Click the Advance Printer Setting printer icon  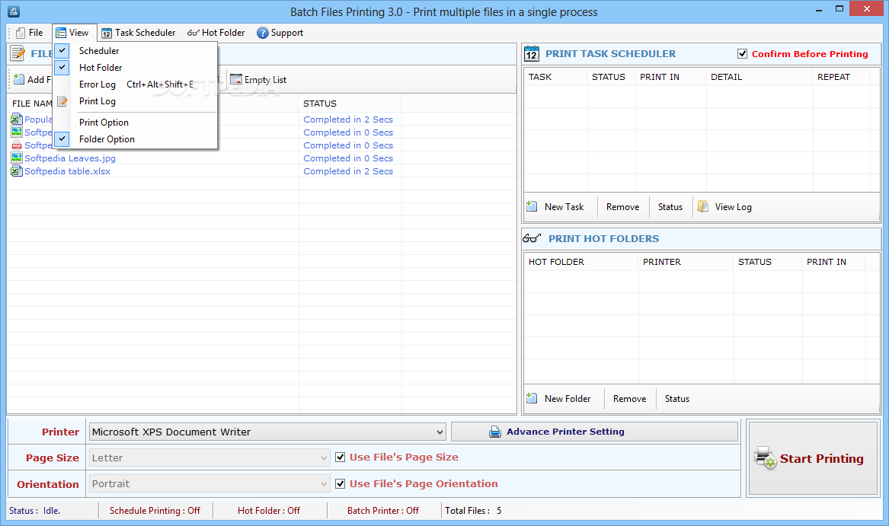point(495,432)
